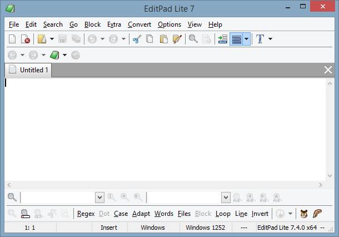339x237 pixels.
Task: Open the Go menu
Action: coord(73,24)
